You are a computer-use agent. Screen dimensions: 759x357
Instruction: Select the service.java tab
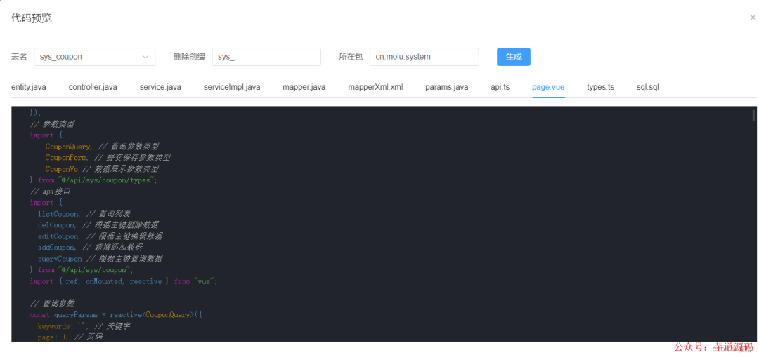[x=160, y=88]
